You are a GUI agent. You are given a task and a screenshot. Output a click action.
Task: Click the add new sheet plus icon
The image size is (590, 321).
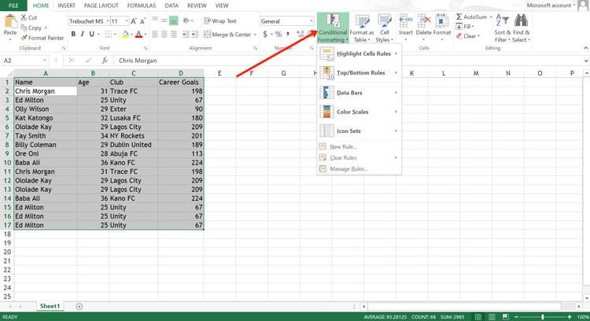[x=79, y=306]
